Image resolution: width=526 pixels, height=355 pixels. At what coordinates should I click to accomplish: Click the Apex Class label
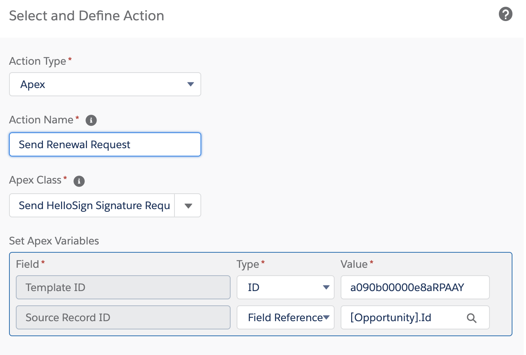(35, 180)
